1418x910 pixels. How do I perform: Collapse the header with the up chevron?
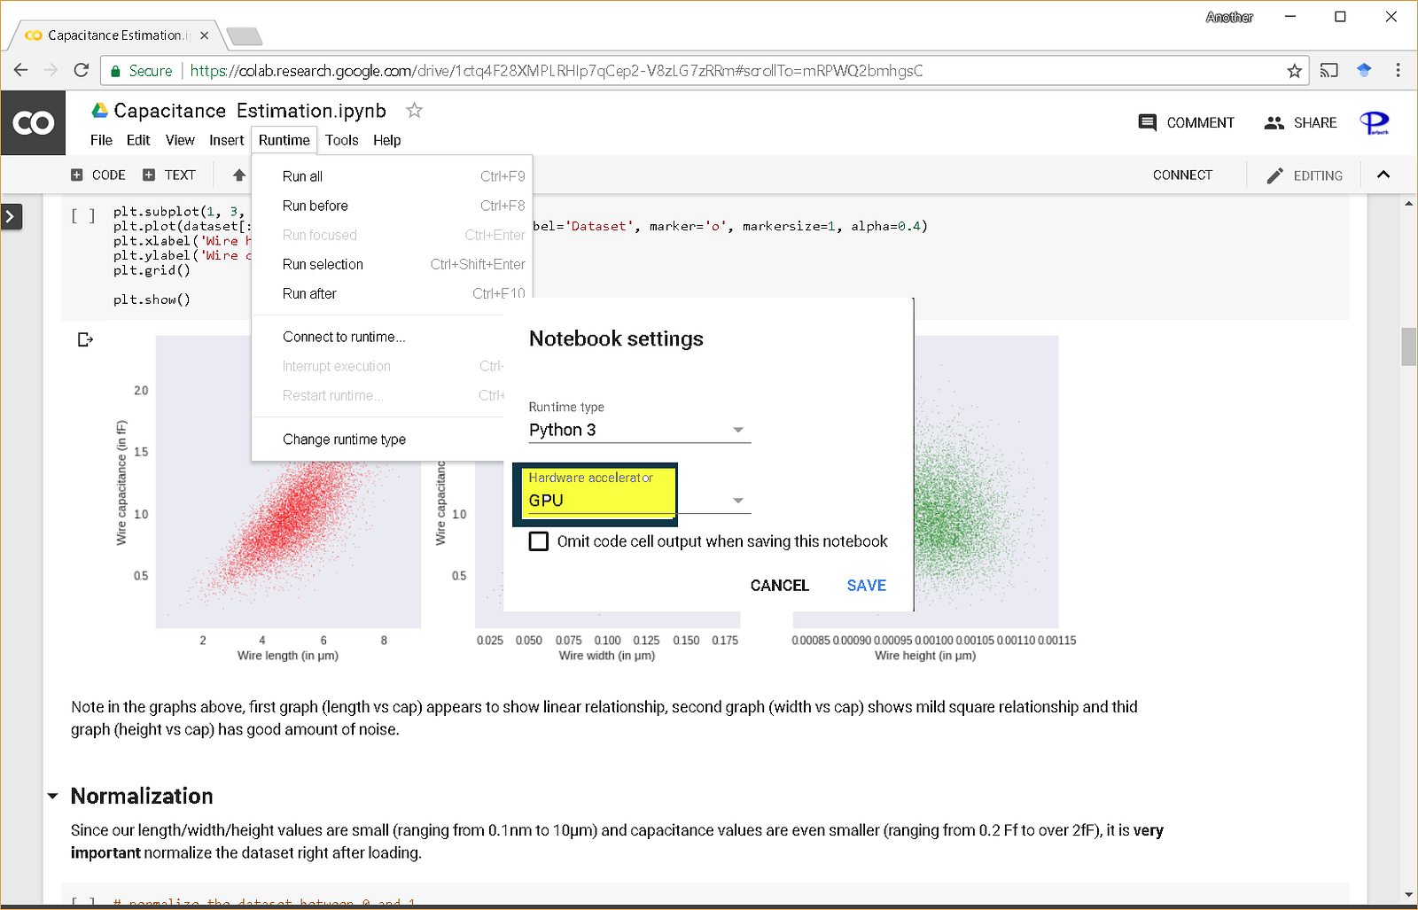pyautogui.click(x=1383, y=175)
